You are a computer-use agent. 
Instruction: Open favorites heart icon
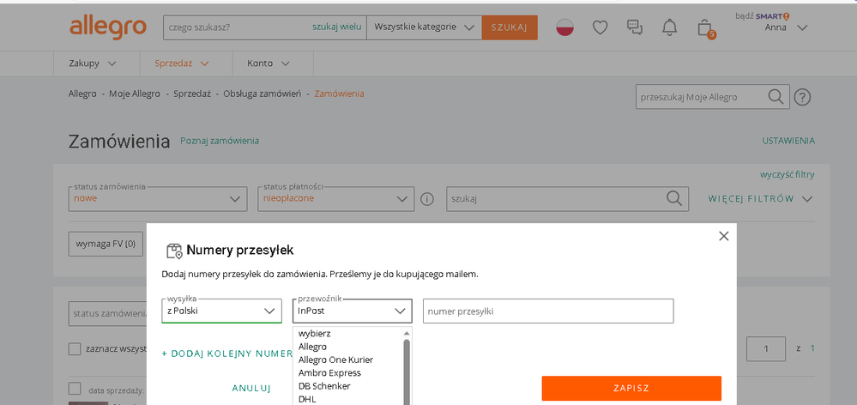click(601, 27)
